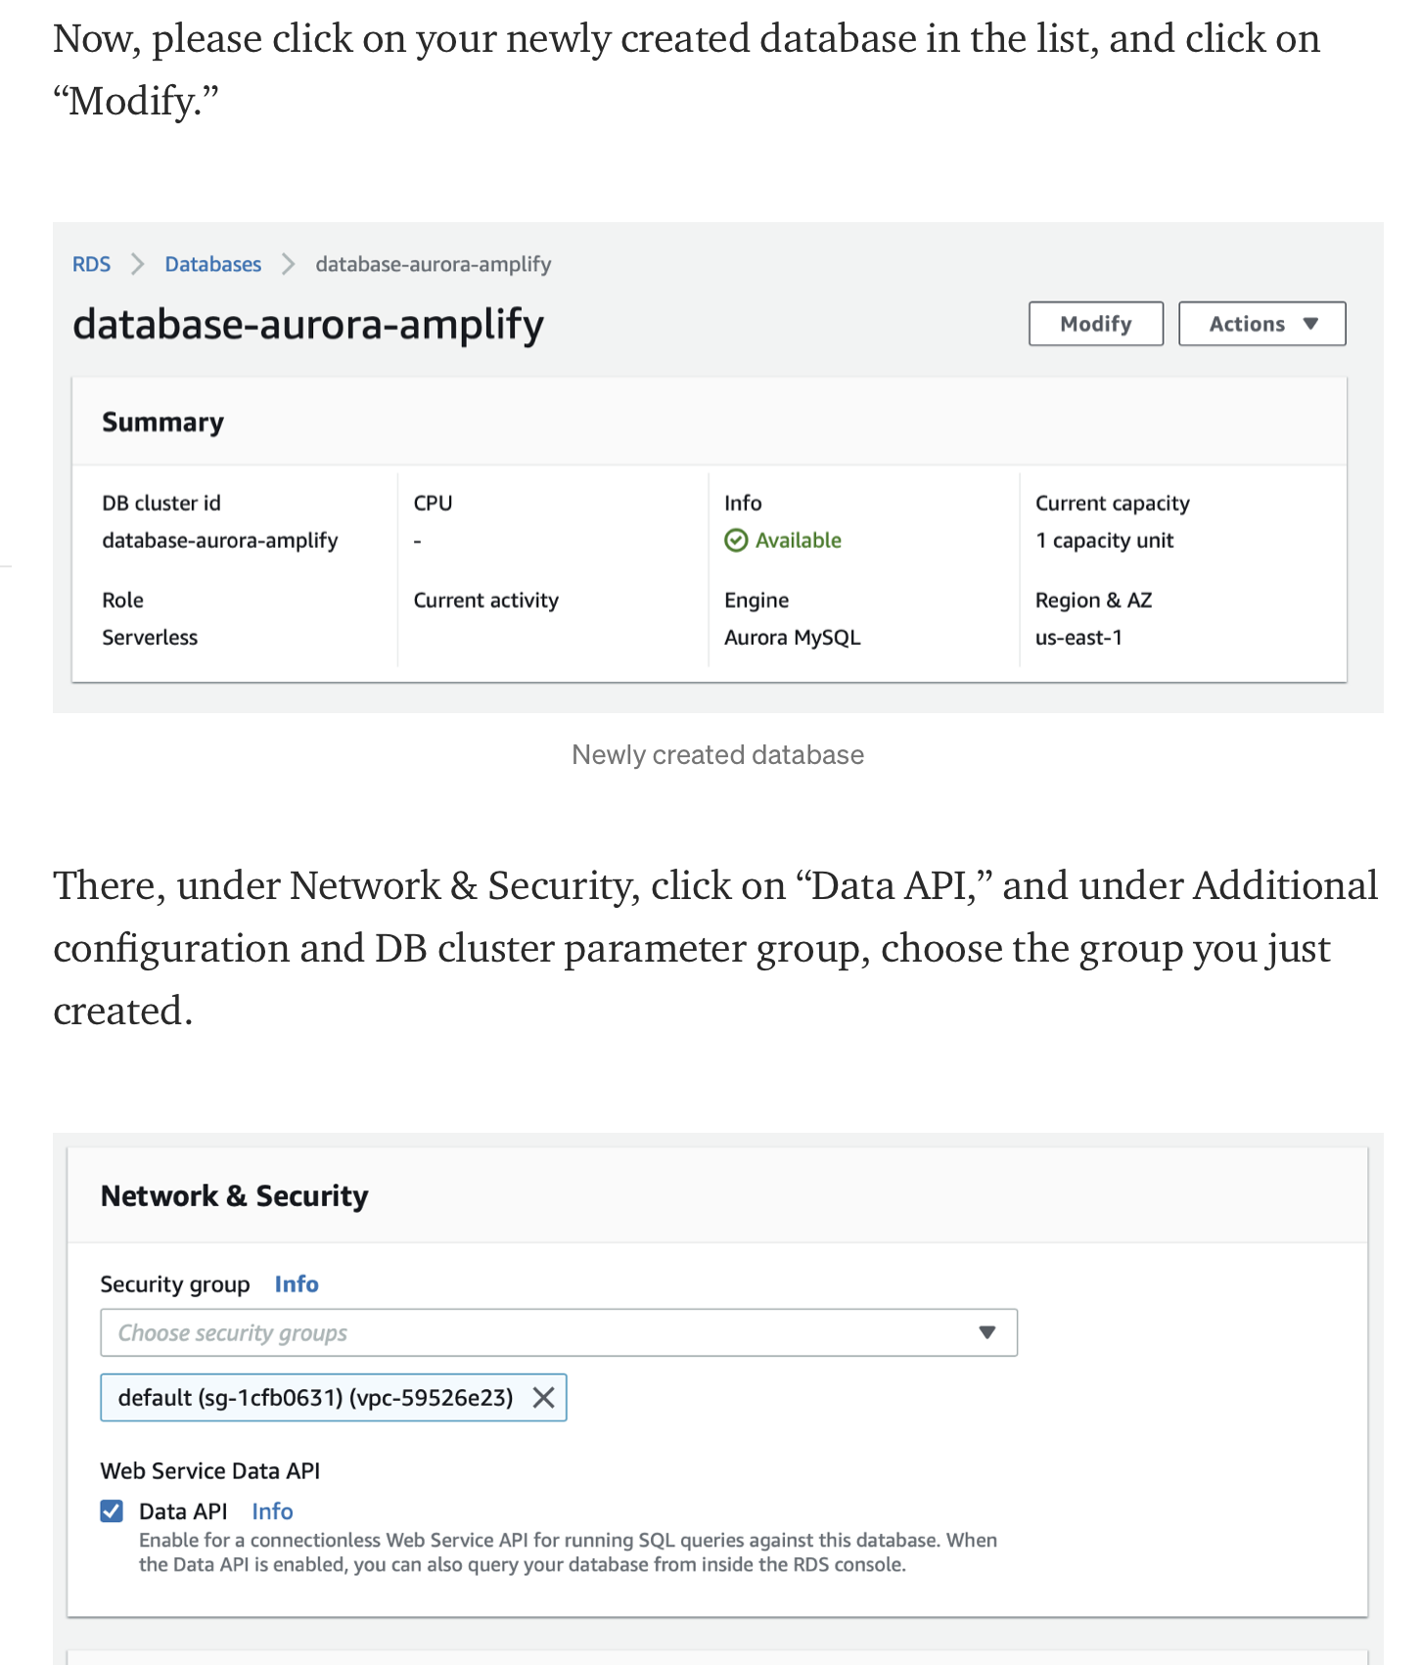
Task: Click the Newly created database caption
Action: point(717,755)
